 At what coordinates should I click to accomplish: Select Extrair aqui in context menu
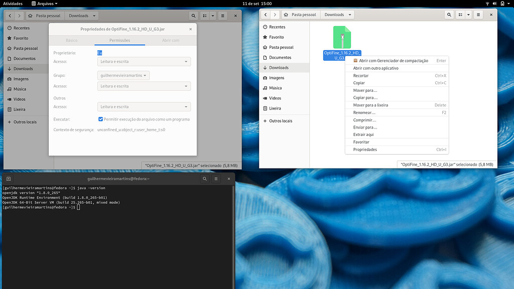coord(397,134)
